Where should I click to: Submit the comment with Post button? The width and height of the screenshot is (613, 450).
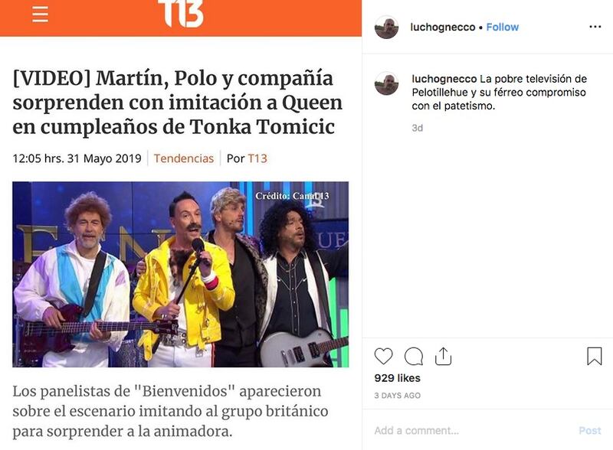590,430
